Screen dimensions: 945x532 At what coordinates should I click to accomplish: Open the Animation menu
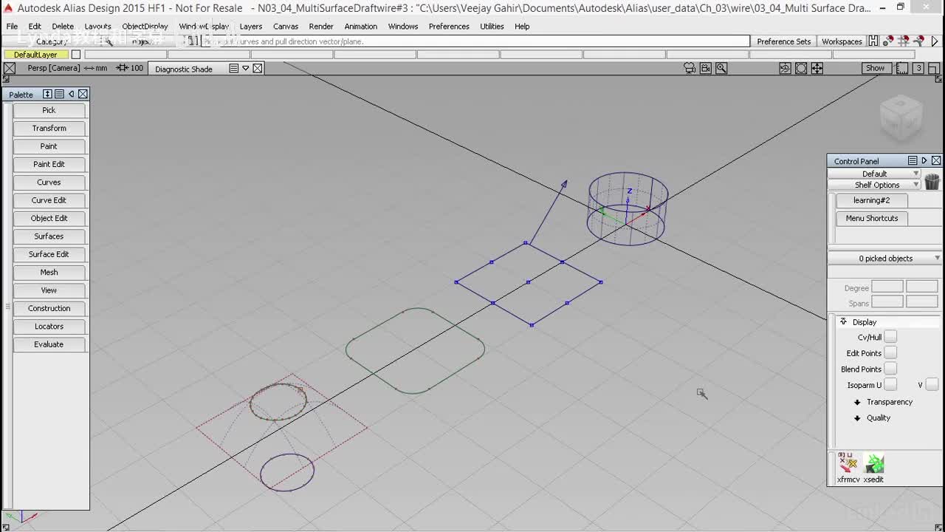361,26
